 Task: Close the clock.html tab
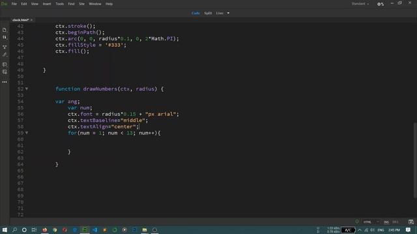[x=32, y=20]
